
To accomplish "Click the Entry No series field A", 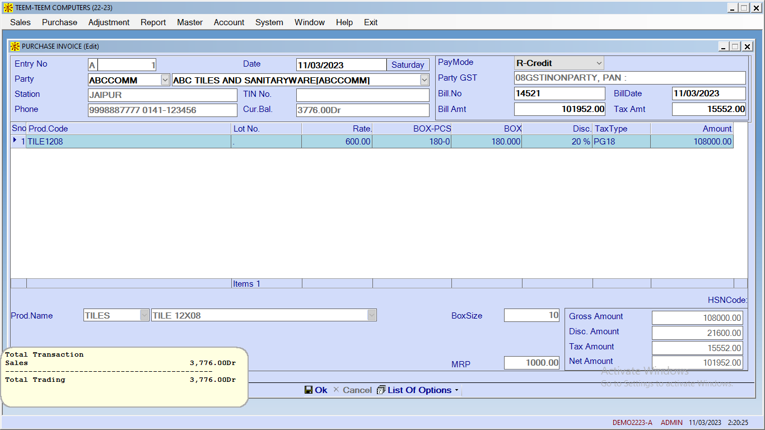I will tap(93, 65).
